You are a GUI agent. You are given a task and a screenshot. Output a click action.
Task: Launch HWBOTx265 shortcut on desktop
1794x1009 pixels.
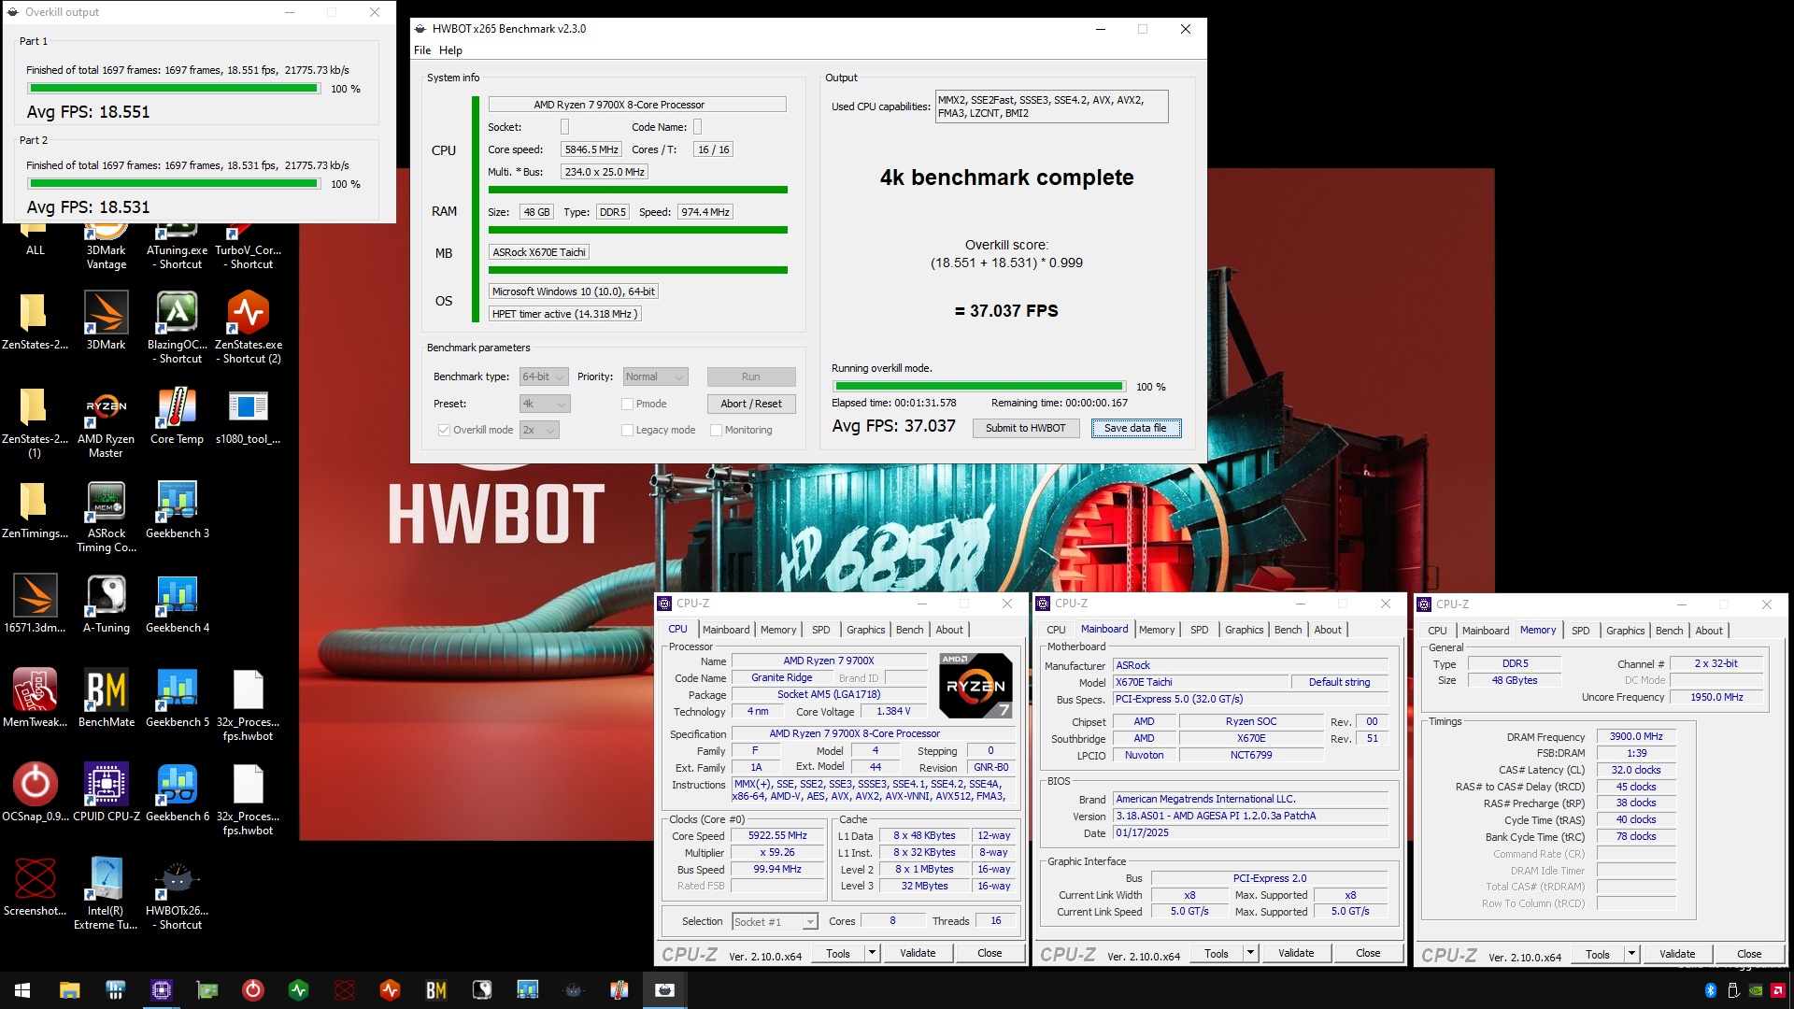pyautogui.click(x=178, y=893)
